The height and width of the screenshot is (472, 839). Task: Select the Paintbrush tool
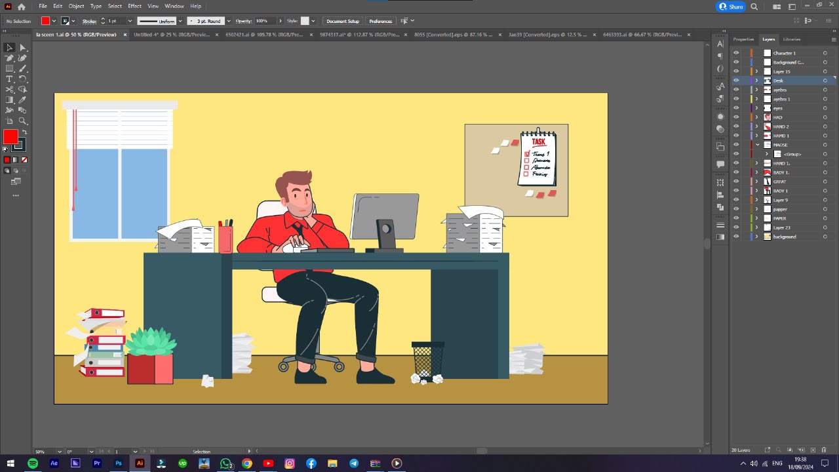tap(22, 68)
